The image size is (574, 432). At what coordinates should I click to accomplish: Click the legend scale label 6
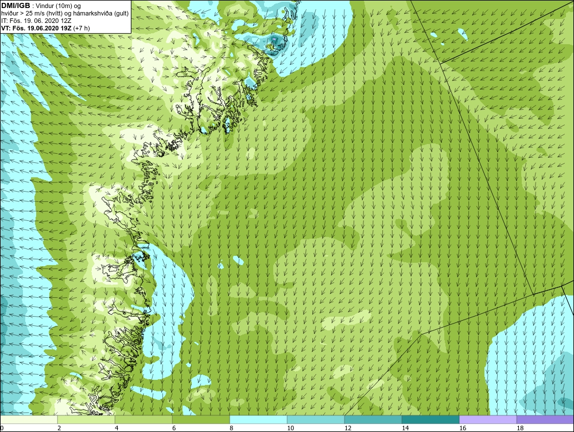[x=174, y=428]
